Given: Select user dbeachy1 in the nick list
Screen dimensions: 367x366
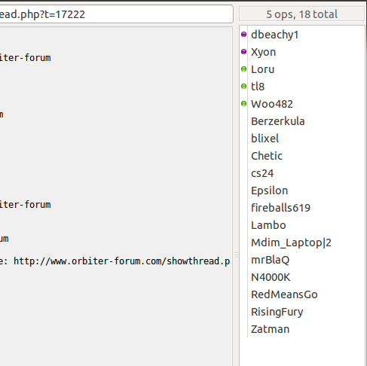Looking at the screenshot, I should click(x=275, y=35).
